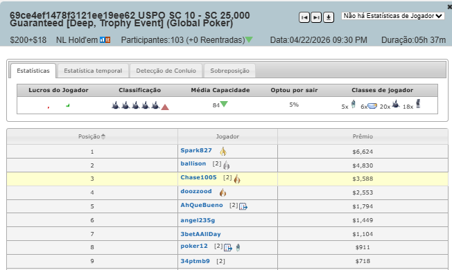Click the Prêmio column header

(363, 136)
